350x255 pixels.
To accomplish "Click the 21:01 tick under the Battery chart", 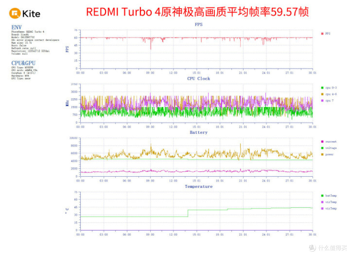I will point(243,181).
